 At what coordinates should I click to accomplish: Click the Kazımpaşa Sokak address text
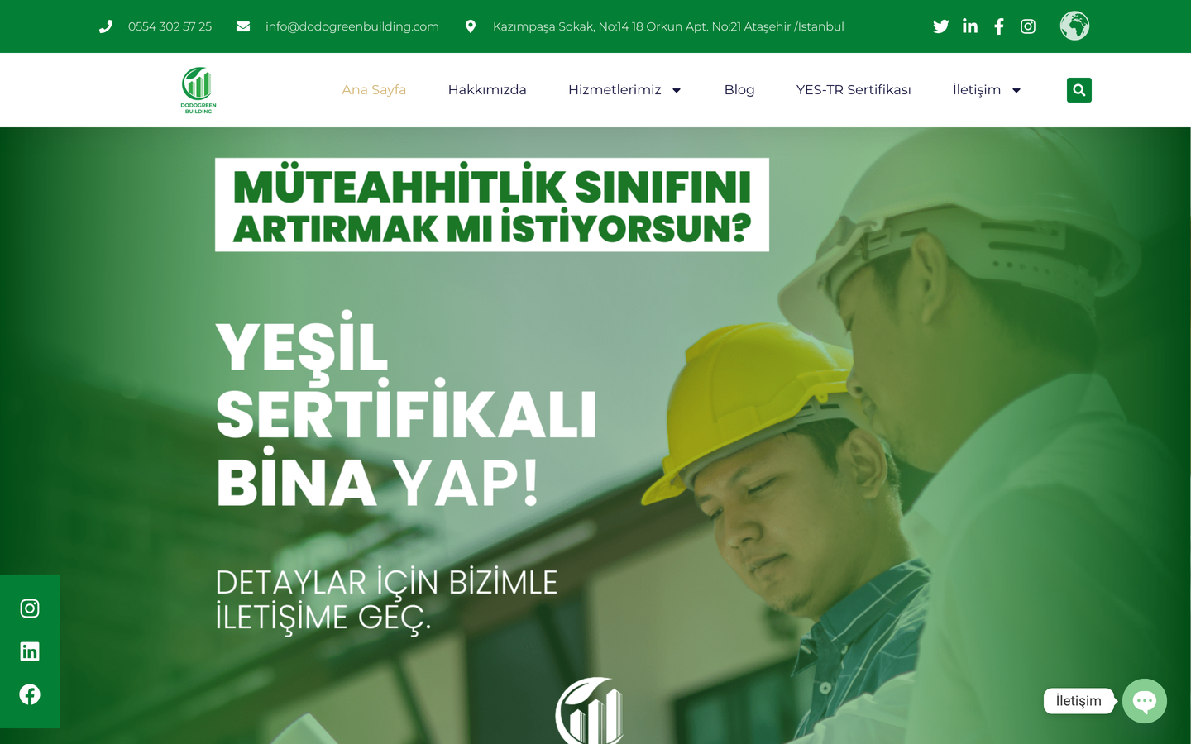click(x=668, y=26)
